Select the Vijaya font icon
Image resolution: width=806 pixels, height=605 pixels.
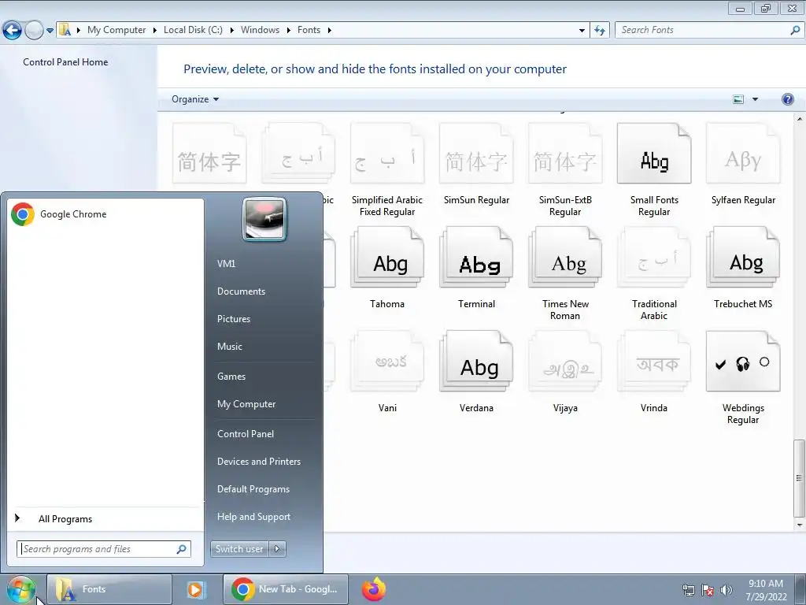[565, 361]
